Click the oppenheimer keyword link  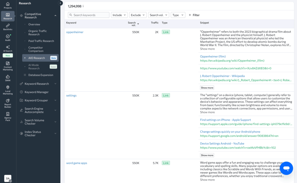[x=75, y=32]
